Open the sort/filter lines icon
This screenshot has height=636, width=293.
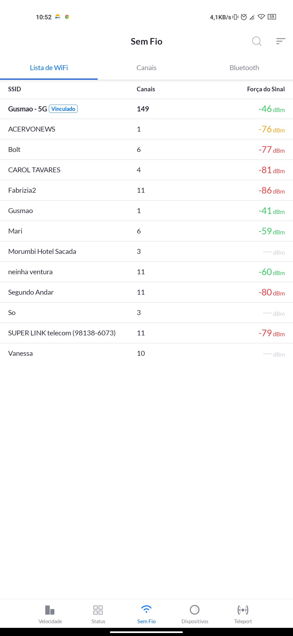click(281, 41)
